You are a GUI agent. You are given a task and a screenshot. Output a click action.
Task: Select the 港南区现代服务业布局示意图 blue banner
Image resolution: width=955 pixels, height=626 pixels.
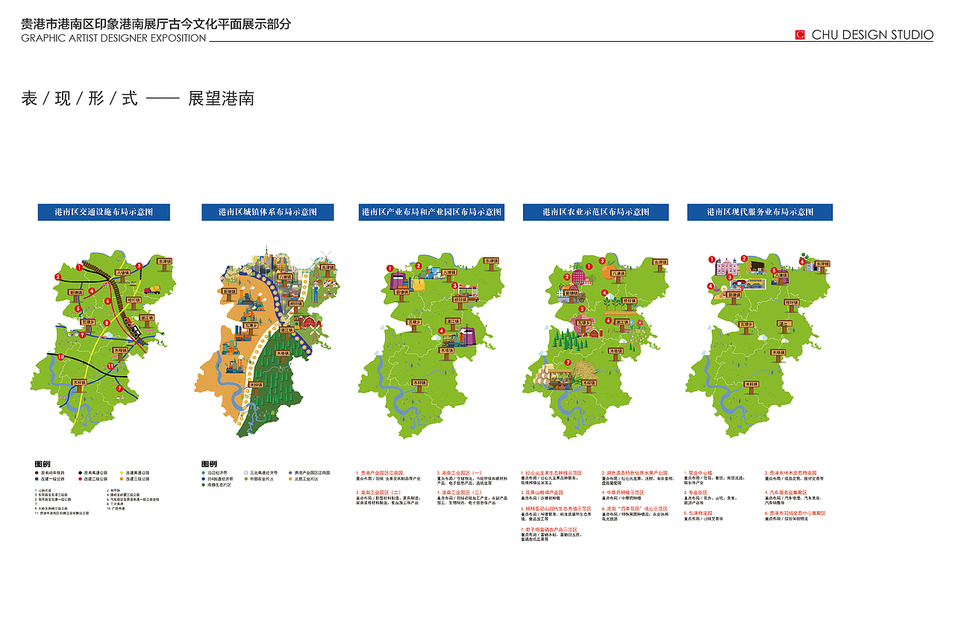point(760,212)
